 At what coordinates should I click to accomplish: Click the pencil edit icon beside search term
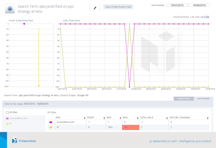[95, 8]
